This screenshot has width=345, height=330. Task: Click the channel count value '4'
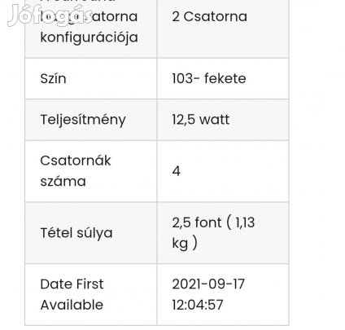coord(177,171)
